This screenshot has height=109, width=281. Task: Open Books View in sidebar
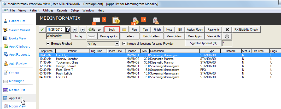[17, 38]
